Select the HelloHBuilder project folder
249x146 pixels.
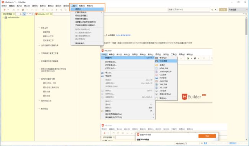[12, 18]
